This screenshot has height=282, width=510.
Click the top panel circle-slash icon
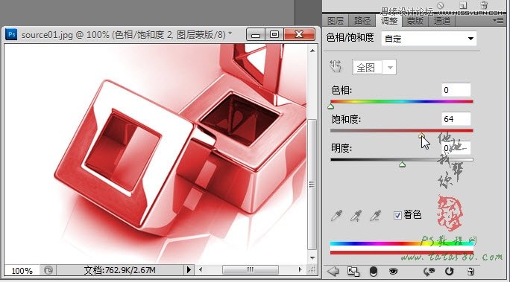pyautogui.click(x=441, y=5)
